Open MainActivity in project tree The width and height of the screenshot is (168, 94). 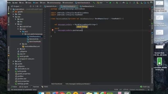[33, 39]
